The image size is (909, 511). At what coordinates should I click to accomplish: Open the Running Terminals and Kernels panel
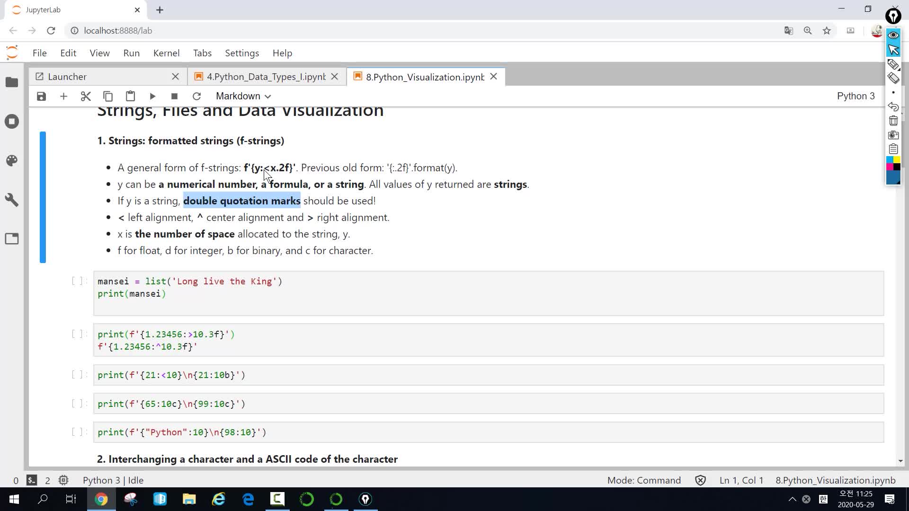(12, 122)
